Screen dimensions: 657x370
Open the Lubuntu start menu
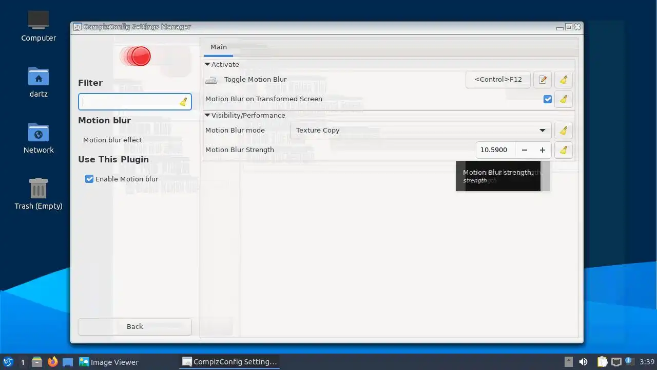8,362
